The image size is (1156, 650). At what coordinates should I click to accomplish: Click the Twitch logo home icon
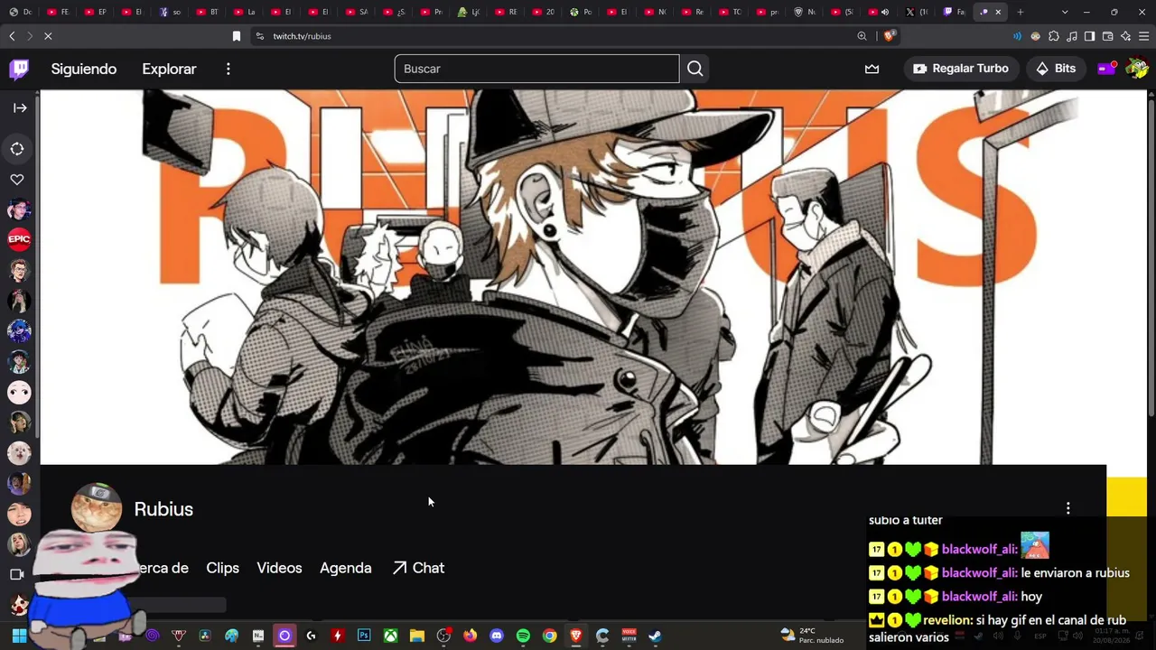(x=19, y=69)
